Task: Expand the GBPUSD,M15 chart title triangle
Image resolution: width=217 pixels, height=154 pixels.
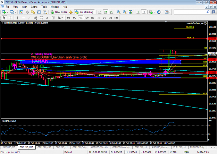Action: tap(2, 23)
